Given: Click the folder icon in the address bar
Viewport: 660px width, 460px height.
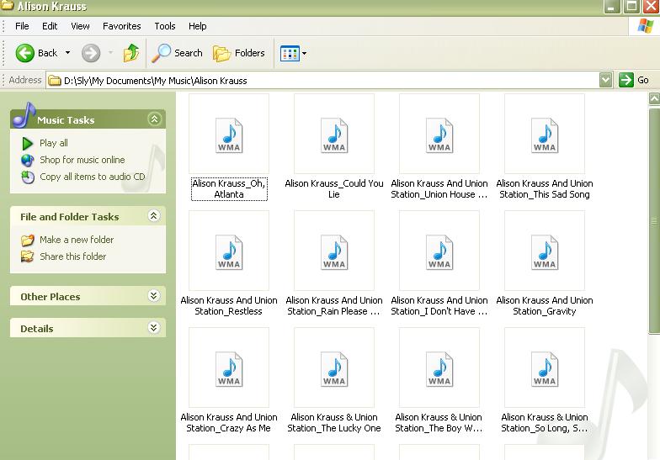Looking at the screenshot, I should [x=54, y=81].
